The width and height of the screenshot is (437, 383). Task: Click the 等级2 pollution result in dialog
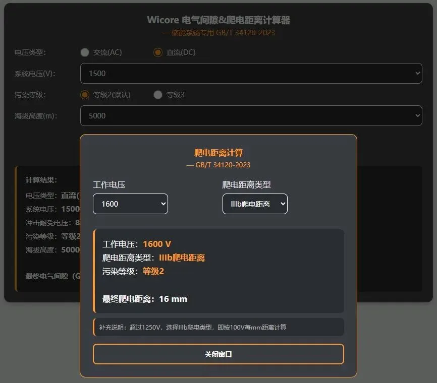point(153,271)
